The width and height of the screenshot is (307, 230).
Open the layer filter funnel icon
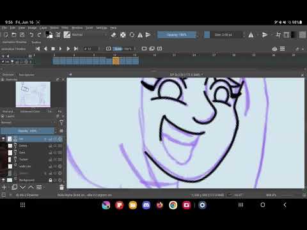[x=61, y=123]
